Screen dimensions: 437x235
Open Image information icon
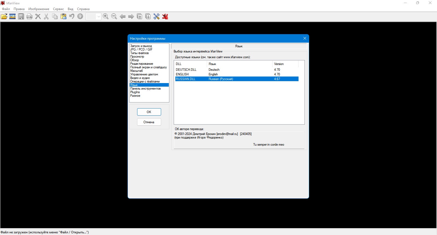[80, 16]
